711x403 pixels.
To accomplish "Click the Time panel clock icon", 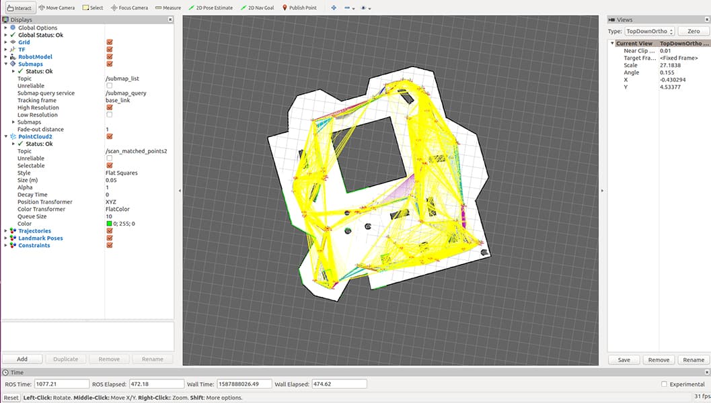I will [x=5, y=372].
